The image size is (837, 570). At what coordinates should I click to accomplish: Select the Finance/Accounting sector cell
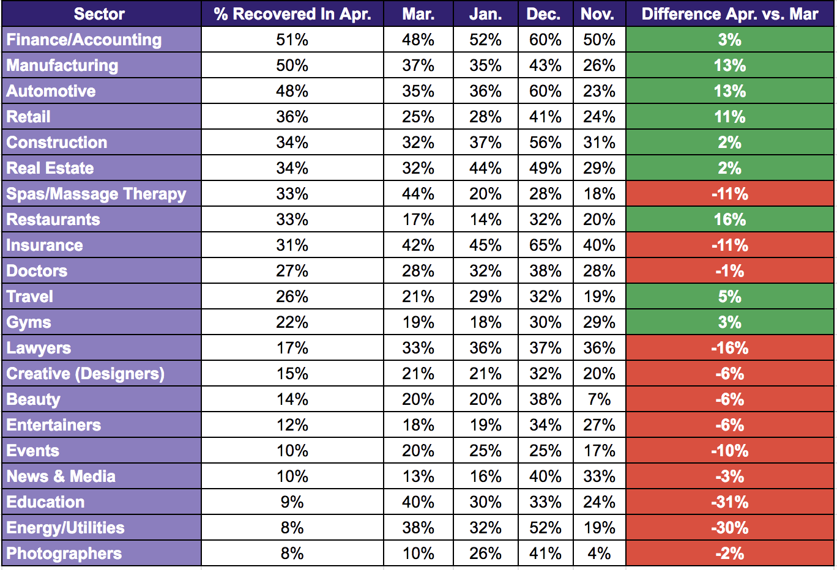point(84,40)
